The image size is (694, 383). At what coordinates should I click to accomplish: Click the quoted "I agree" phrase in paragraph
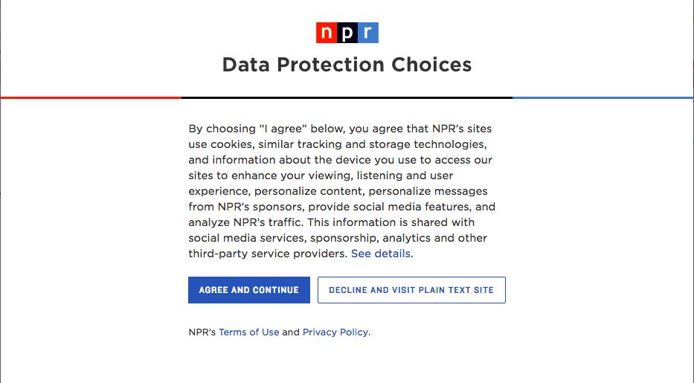(x=283, y=129)
